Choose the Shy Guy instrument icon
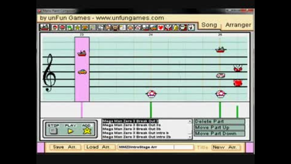This screenshot has height=164, width=291. 183,28
